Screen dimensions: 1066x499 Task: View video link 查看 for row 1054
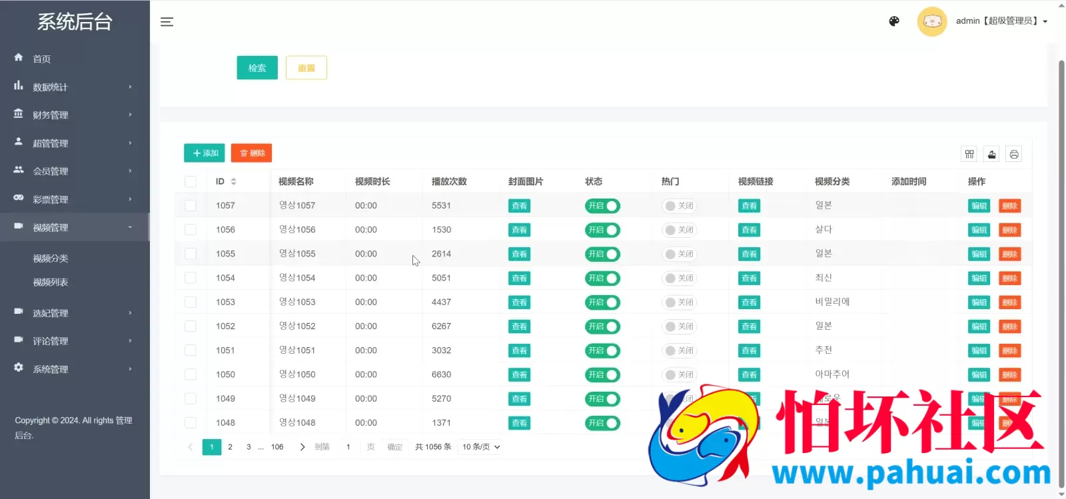tap(750, 278)
